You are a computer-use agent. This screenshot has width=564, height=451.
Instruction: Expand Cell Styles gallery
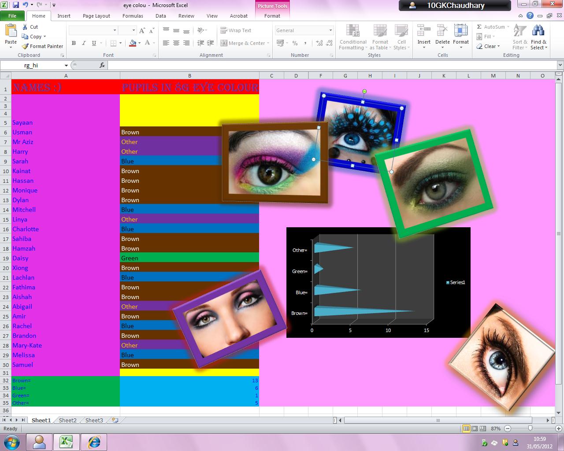point(401,37)
